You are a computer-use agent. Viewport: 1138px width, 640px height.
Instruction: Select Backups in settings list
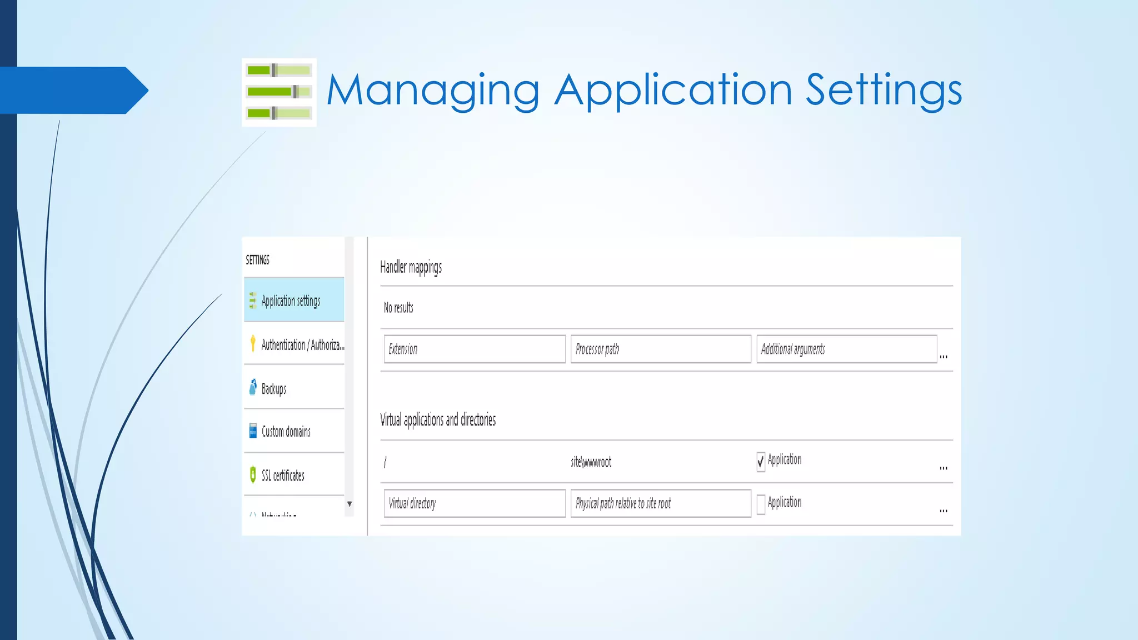[294, 388]
